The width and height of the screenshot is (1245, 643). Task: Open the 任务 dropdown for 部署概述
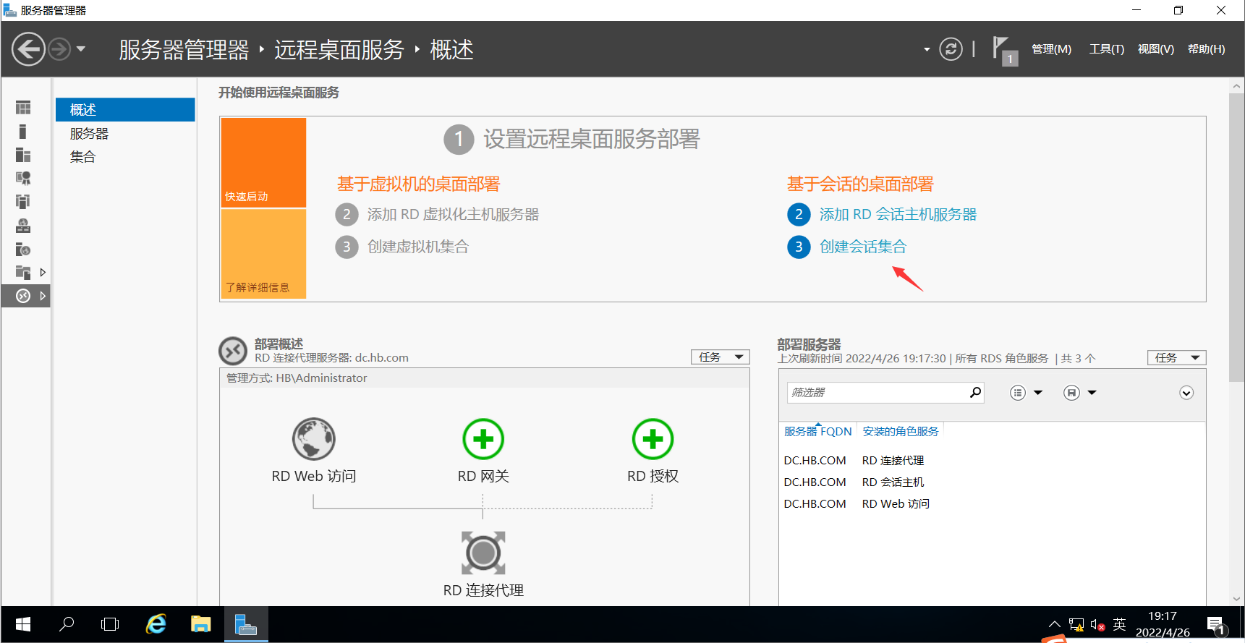click(721, 357)
